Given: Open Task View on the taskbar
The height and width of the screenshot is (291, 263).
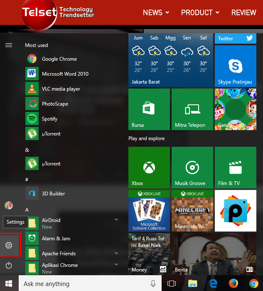Looking at the screenshot, I should click(172, 284).
